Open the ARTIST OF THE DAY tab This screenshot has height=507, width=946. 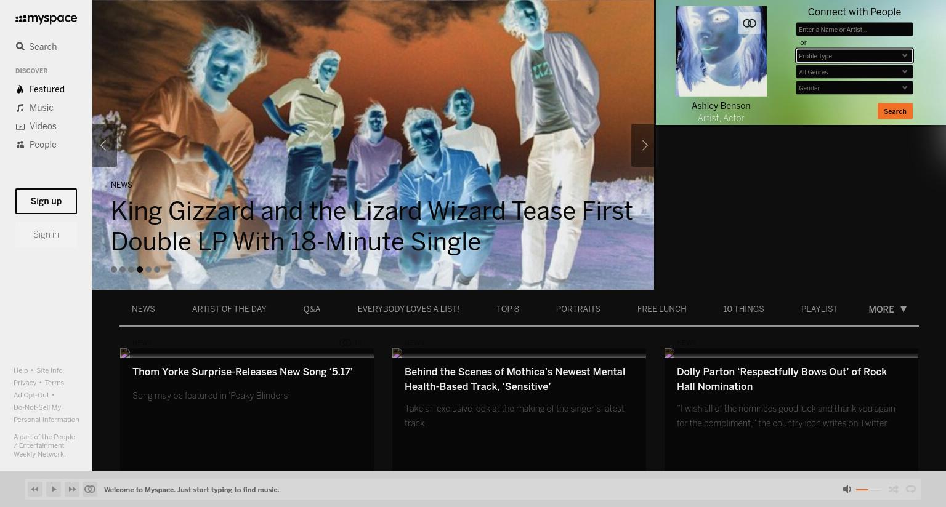coord(229,309)
